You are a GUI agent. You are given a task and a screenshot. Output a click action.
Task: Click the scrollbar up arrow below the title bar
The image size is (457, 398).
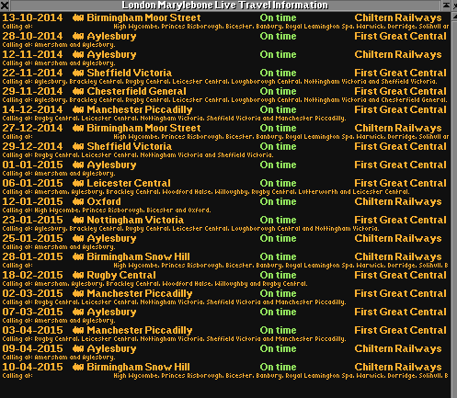[454, 16]
